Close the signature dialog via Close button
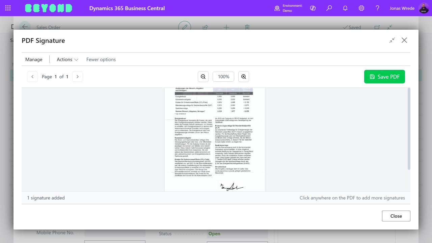The image size is (432, 243). pyautogui.click(x=396, y=216)
